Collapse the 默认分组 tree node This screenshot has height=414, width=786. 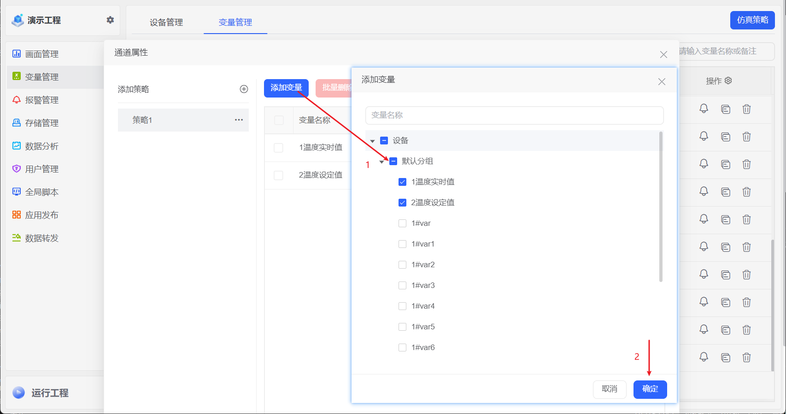[381, 161]
